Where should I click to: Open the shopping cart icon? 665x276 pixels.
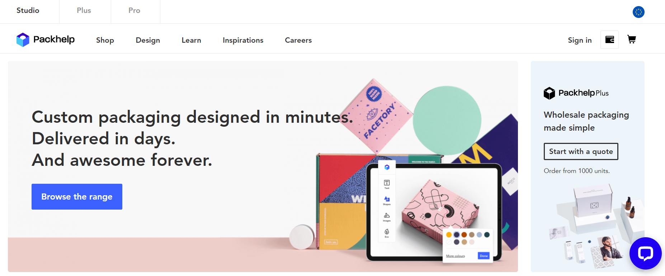(632, 39)
